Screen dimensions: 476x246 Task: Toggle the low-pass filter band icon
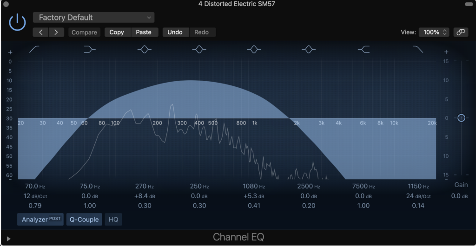418,49
